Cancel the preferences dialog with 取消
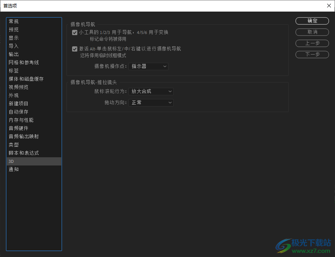Image resolution: width=335 pixels, height=257 pixels. point(312,32)
